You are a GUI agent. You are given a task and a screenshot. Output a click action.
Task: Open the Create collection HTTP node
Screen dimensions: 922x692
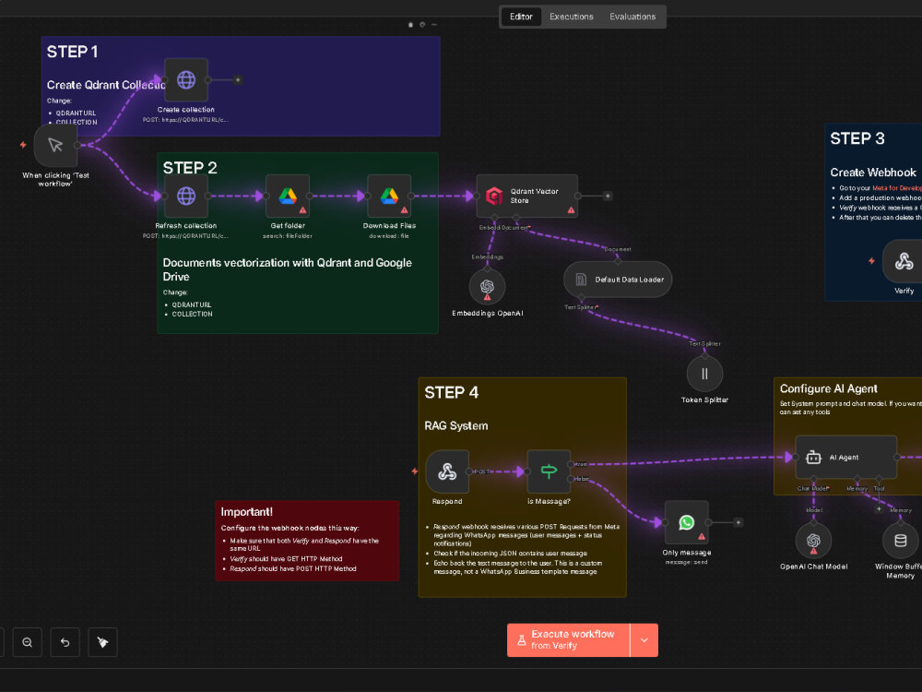point(186,79)
